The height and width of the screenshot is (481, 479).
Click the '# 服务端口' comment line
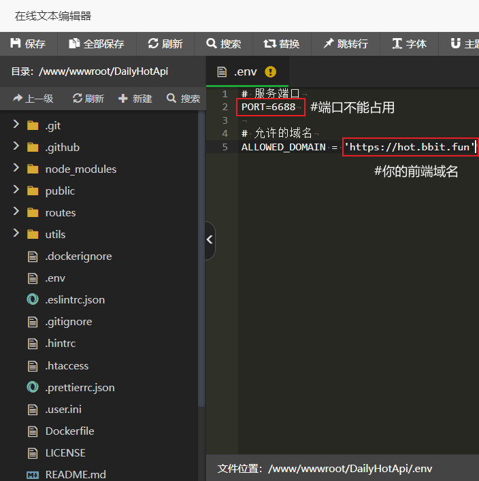click(270, 94)
